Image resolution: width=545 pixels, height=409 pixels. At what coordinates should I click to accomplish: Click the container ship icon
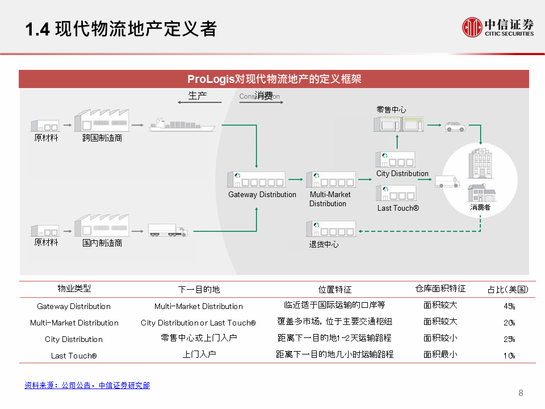(182, 125)
